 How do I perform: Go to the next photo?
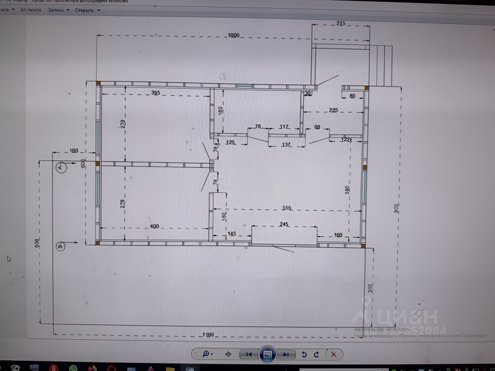pyautogui.click(x=286, y=354)
